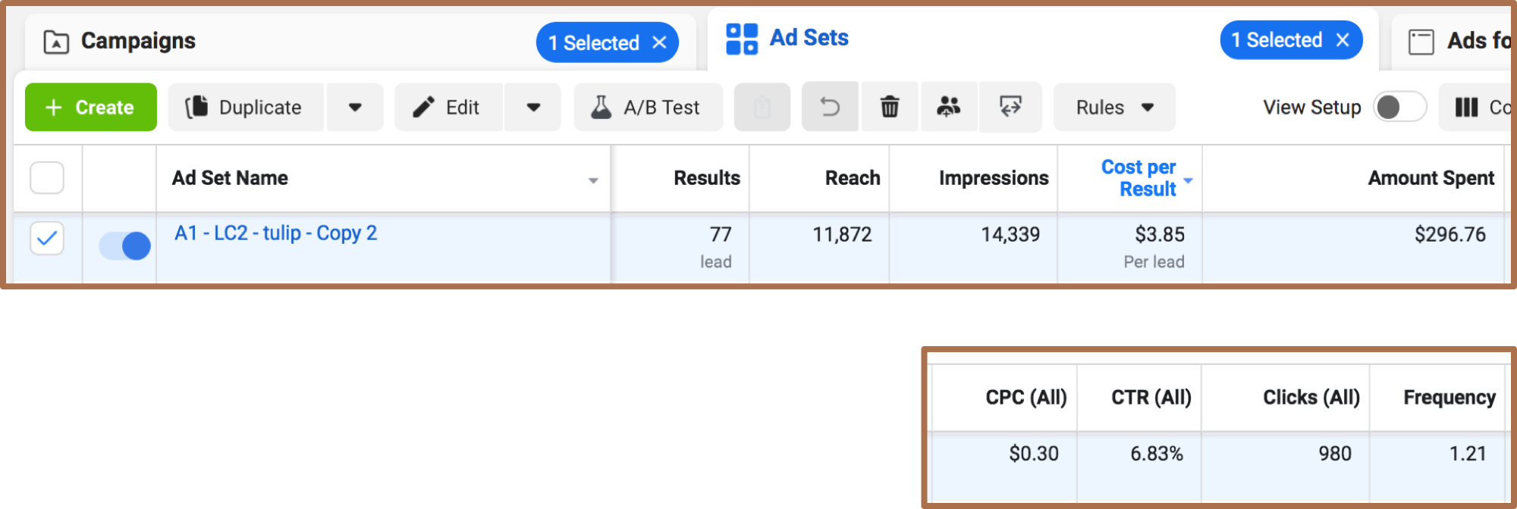Turn off the ad set status toggle

pyautogui.click(x=125, y=246)
